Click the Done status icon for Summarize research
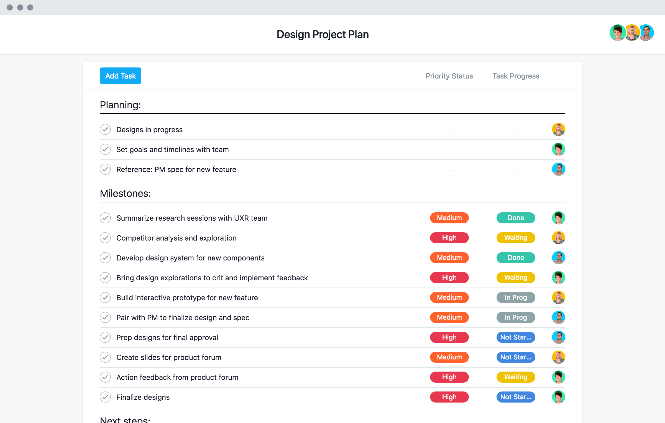The width and height of the screenshot is (665, 423). coord(516,218)
